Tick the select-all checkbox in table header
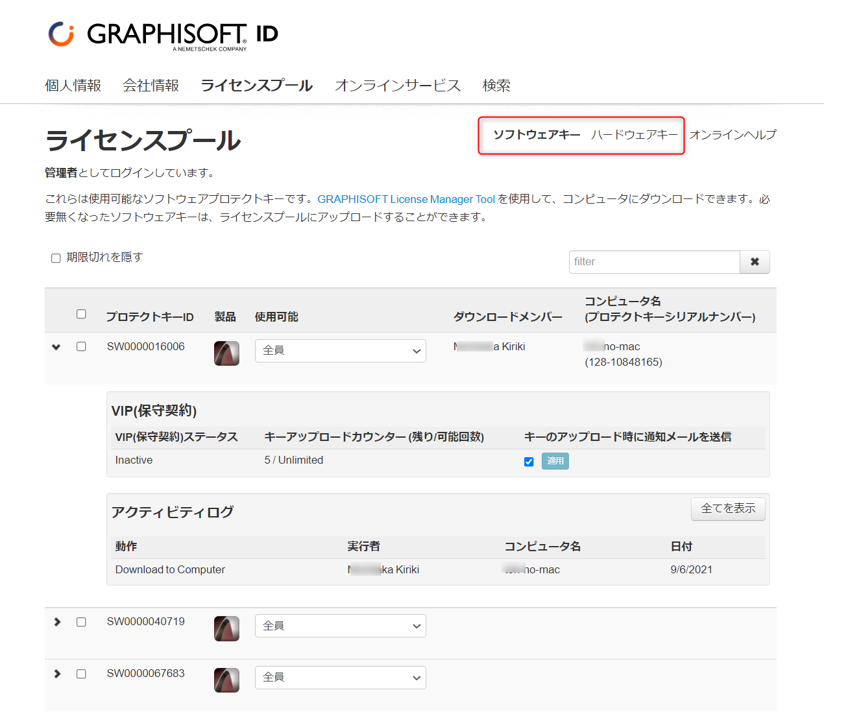 click(81, 314)
